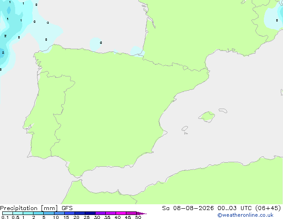The height and width of the screenshot is (219, 283).
Task: Choose the 2 to 5 mm legend color
Action: point(38,213)
